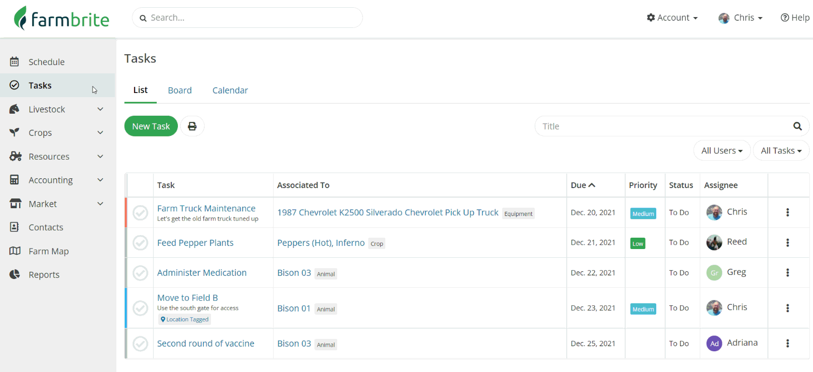
Task: Open Schedule from the sidebar calendar icon
Action: click(x=14, y=62)
